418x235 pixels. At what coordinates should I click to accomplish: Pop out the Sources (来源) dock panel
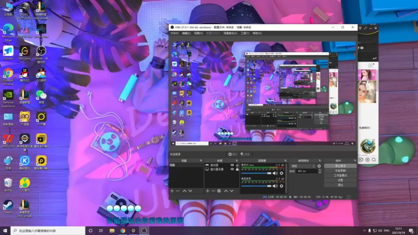pos(237,161)
